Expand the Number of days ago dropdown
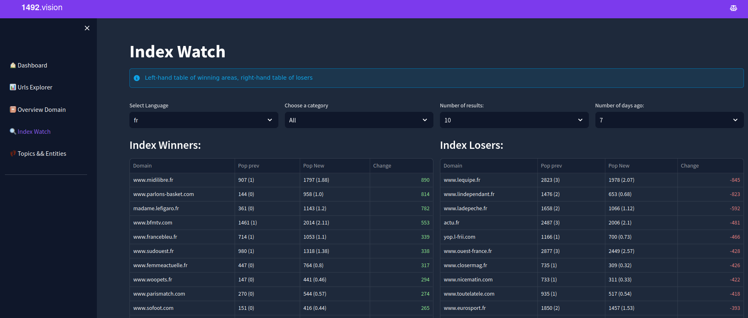The height and width of the screenshot is (318, 748). click(x=669, y=120)
